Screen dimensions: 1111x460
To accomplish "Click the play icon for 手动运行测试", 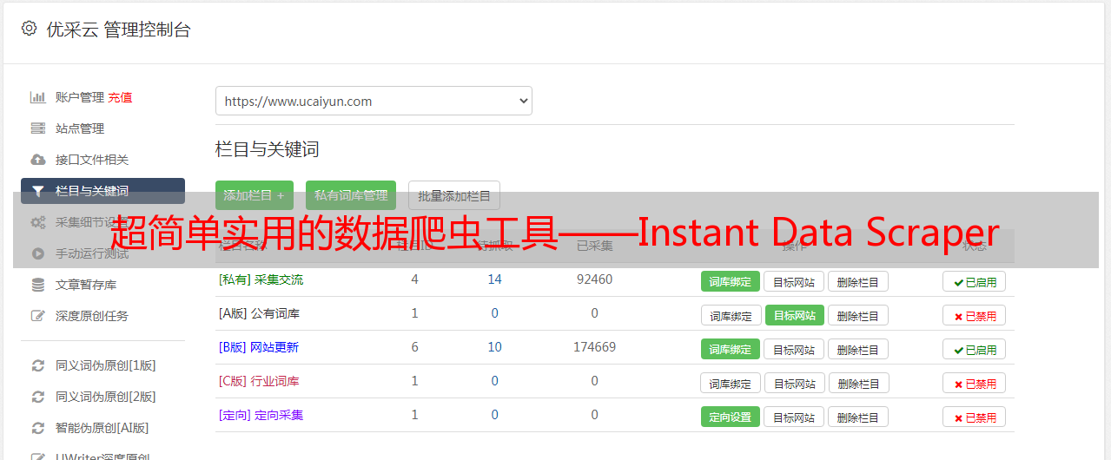I will (37, 253).
